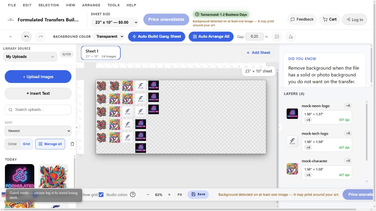Select the Sheet 1 tab

(x=101, y=53)
